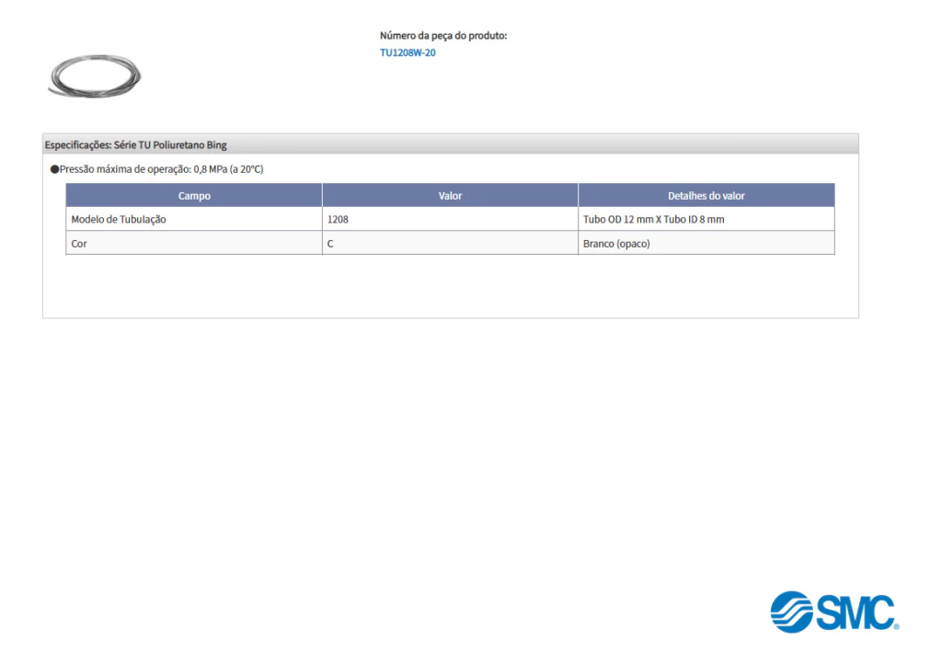Select the color code C cell
The width and height of the screenshot is (942, 664).
click(331, 244)
